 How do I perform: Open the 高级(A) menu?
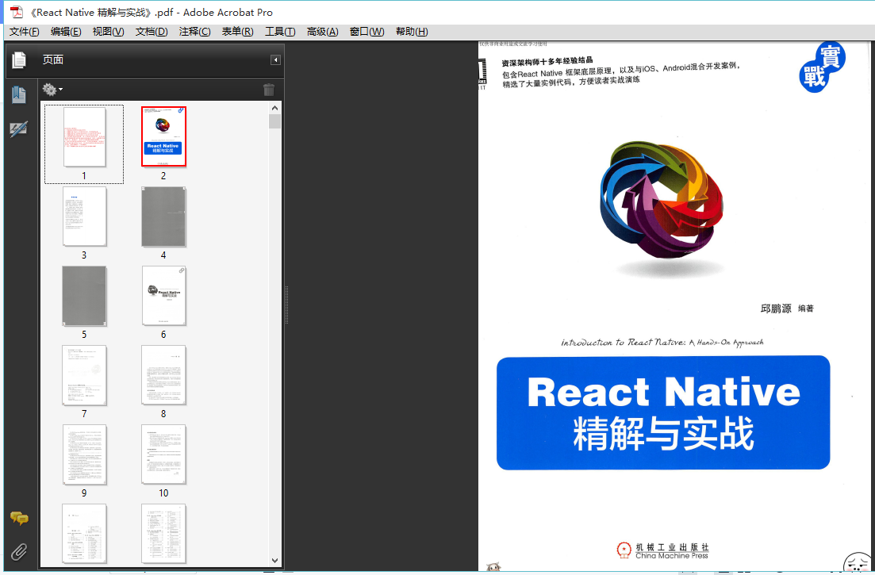point(323,32)
